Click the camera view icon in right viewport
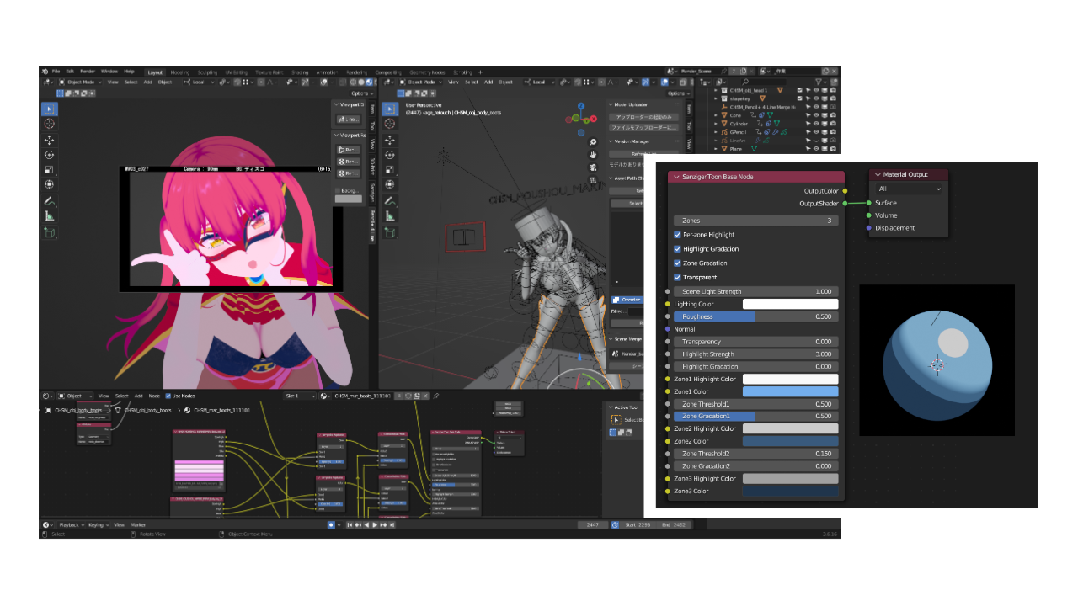The height and width of the screenshot is (606, 1078). pyautogui.click(x=593, y=167)
